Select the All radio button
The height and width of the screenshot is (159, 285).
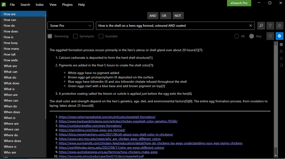coord(237,36)
